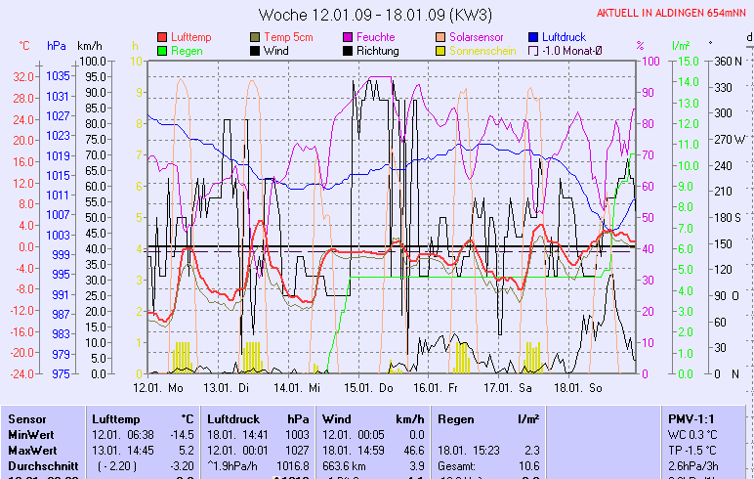Click the olive Temp 5cm legend square

point(255,36)
